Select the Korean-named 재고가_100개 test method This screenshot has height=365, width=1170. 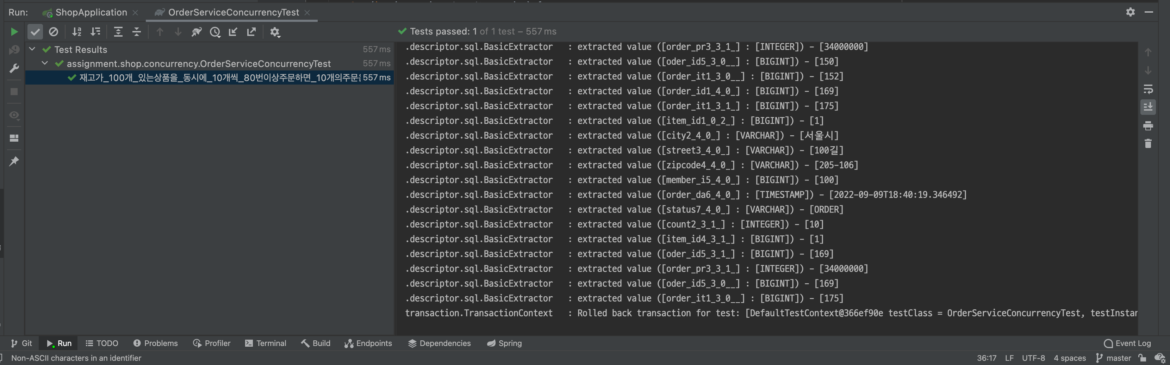coord(210,78)
